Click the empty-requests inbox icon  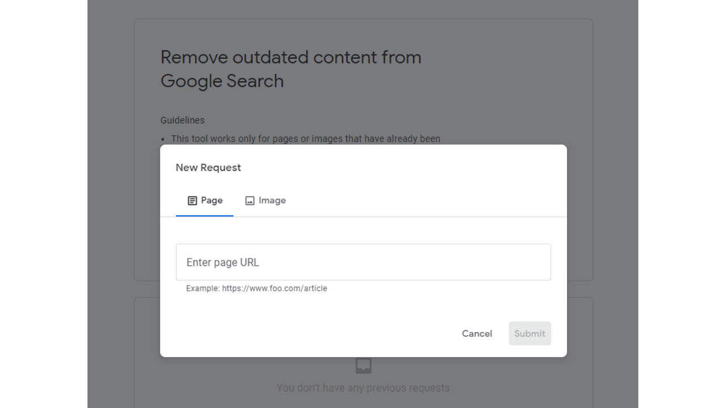(363, 365)
